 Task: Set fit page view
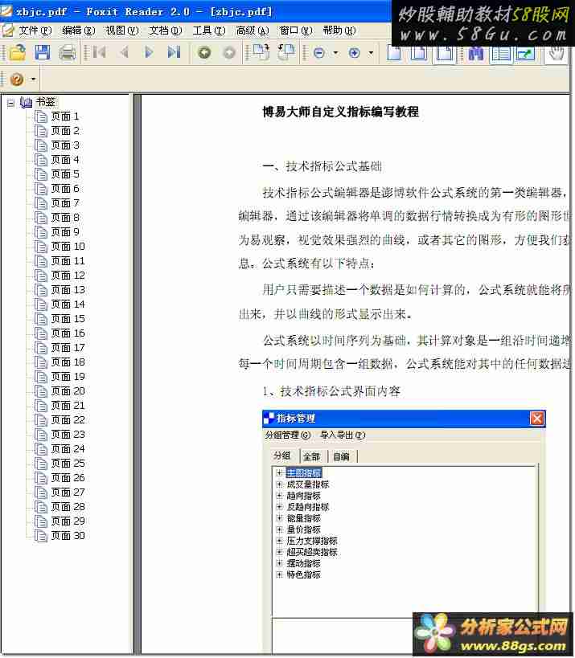coord(419,54)
